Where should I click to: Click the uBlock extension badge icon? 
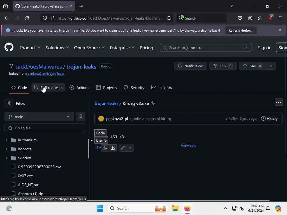tap(270, 18)
